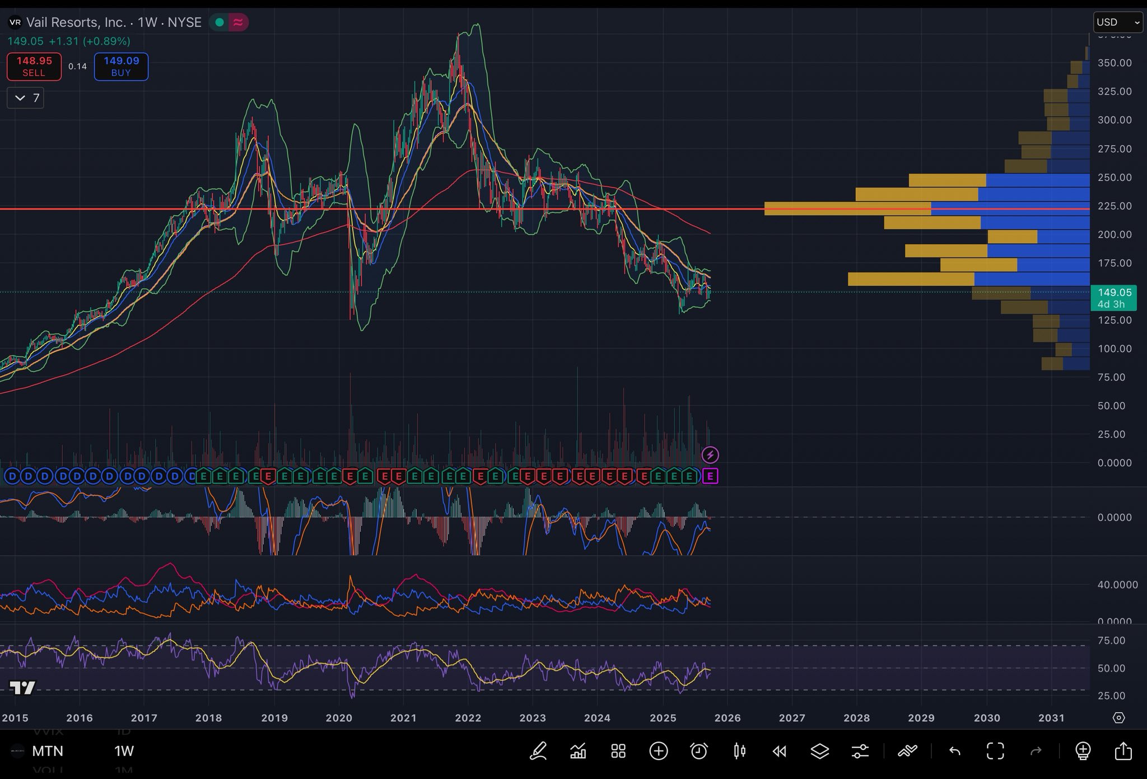This screenshot has width=1147, height=779.
Task: Toggle the pink approximate data badge
Action: tap(238, 22)
